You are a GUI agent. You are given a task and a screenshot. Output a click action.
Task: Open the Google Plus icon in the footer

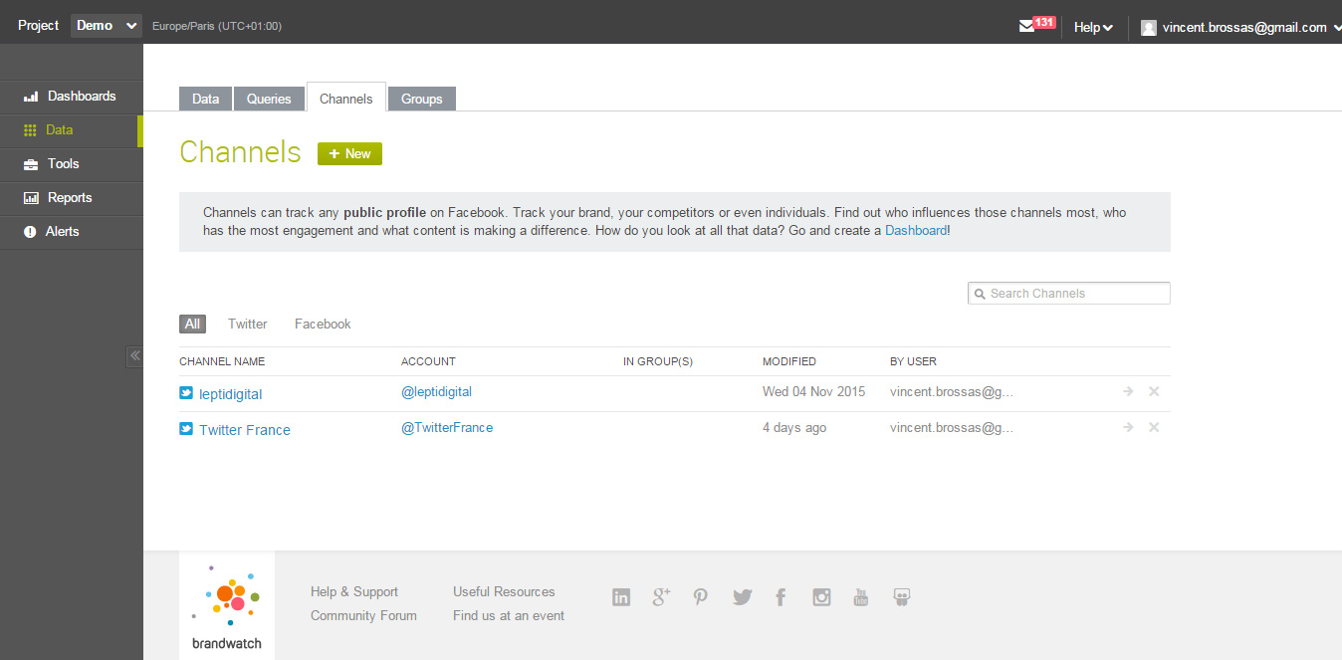661,597
